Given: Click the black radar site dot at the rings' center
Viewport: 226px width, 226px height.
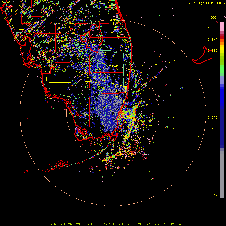Looking at the screenshot, I should coord(113,113).
